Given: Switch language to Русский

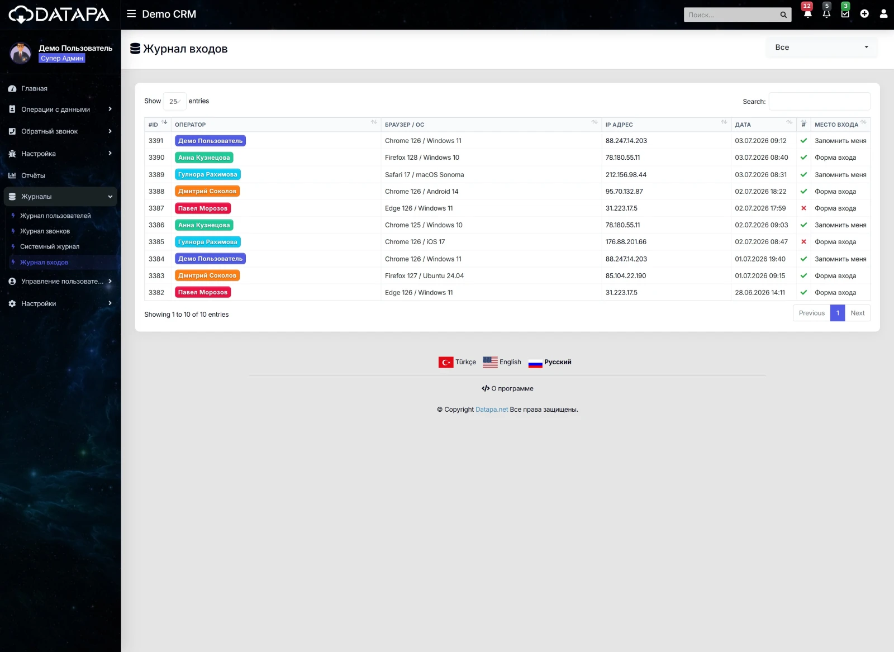Looking at the screenshot, I should point(558,362).
